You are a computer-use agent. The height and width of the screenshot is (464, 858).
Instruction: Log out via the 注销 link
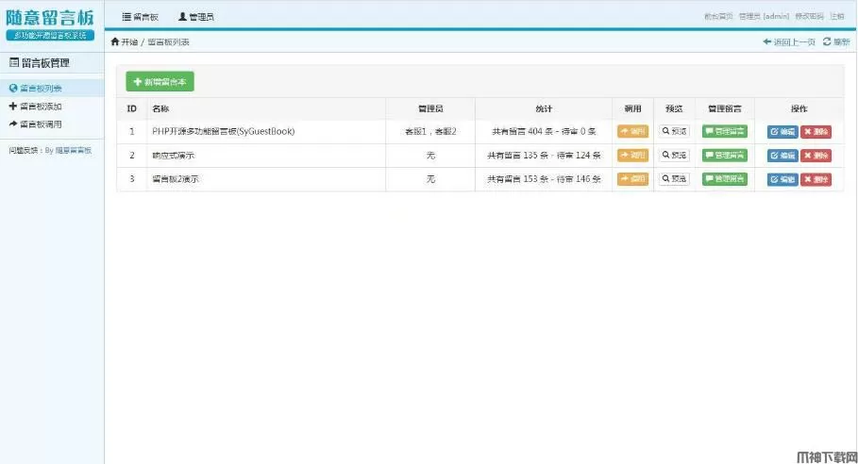pos(837,16)
